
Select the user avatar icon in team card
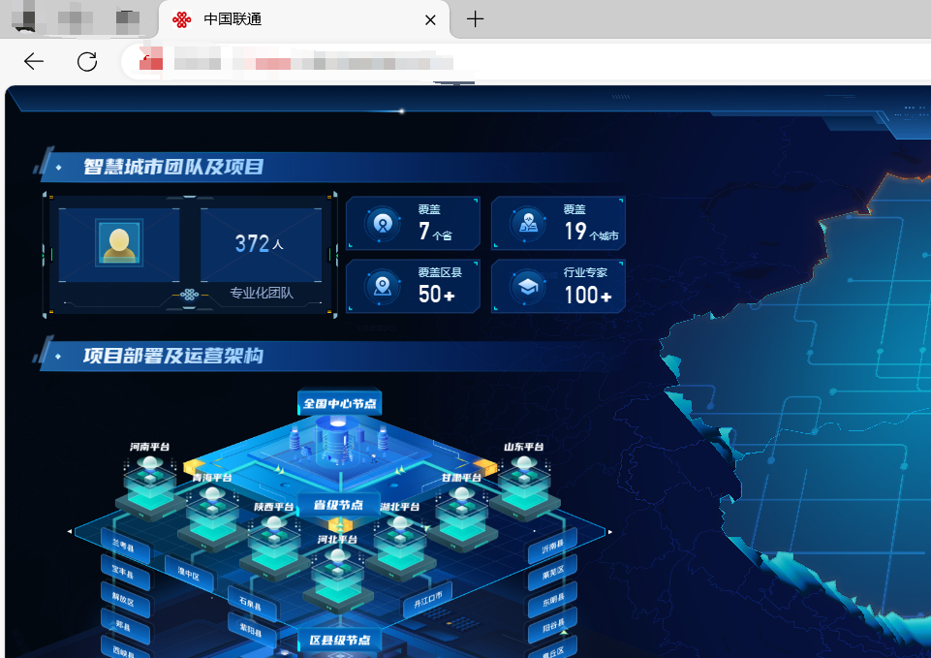pyautogui.click(x=119, y=243)
